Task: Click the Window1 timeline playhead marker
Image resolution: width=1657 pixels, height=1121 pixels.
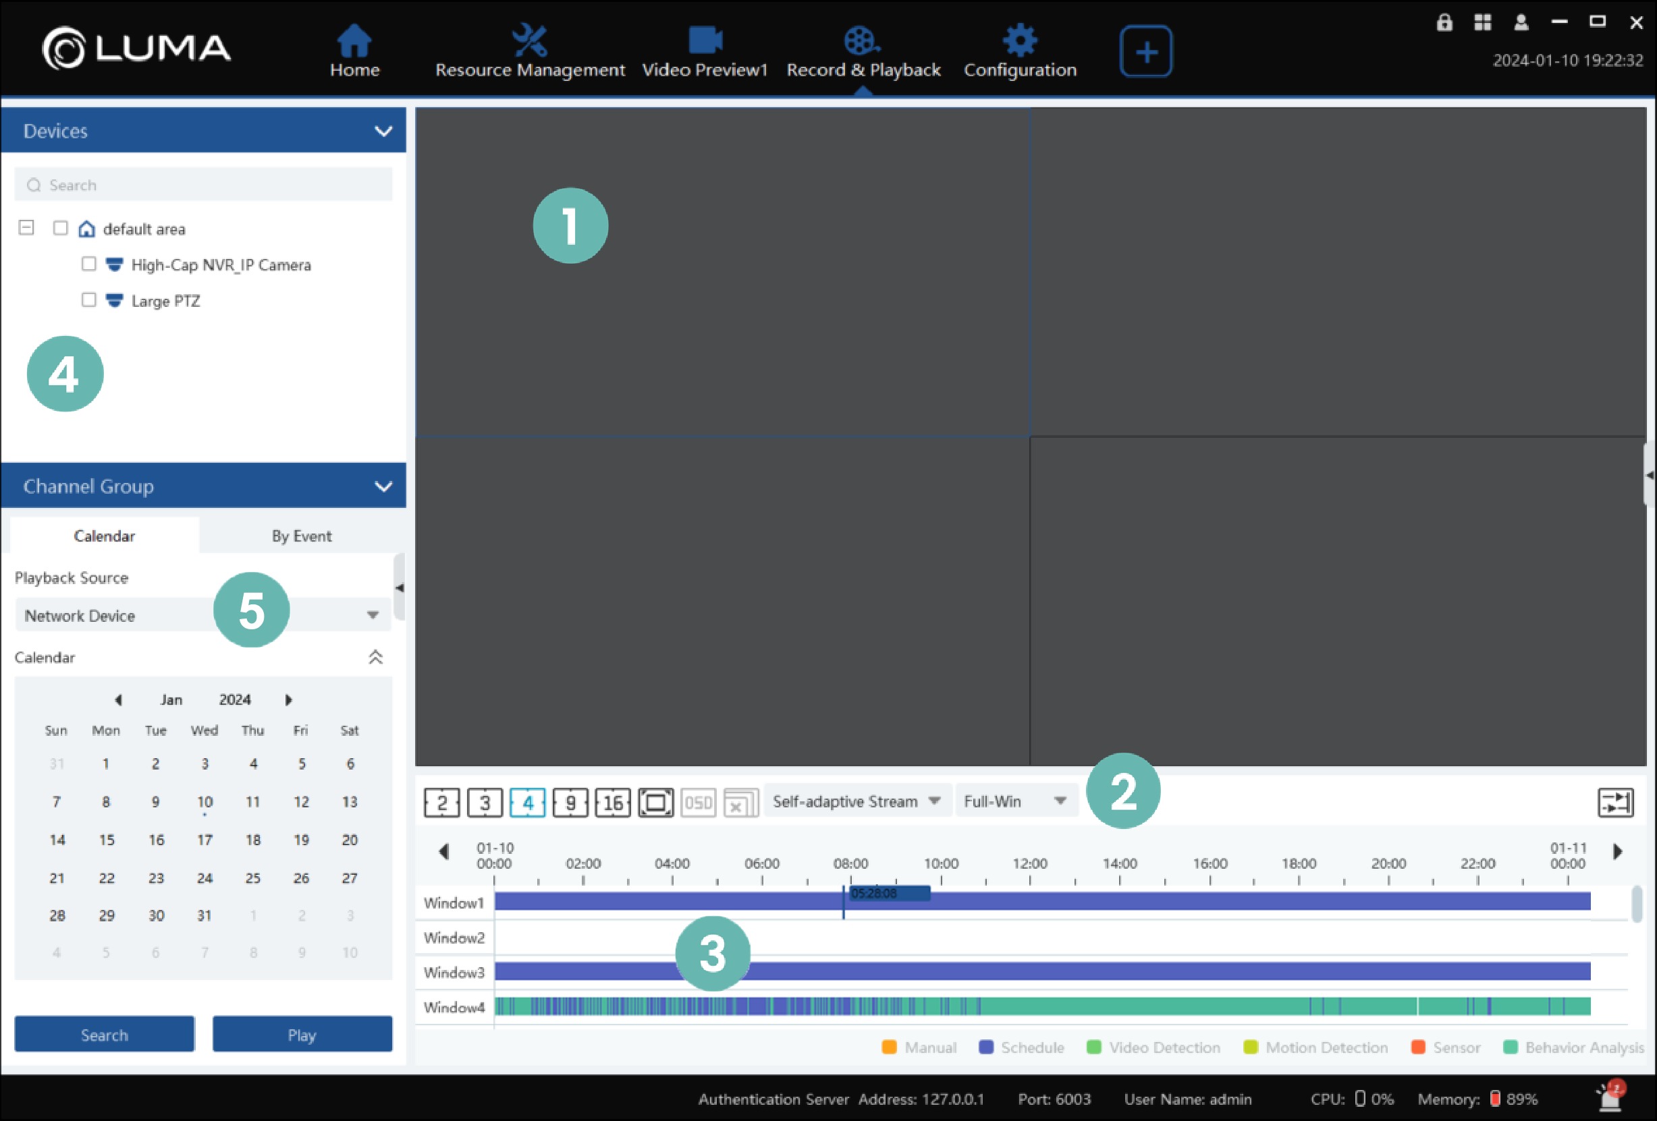Action: tap(844, 902)
